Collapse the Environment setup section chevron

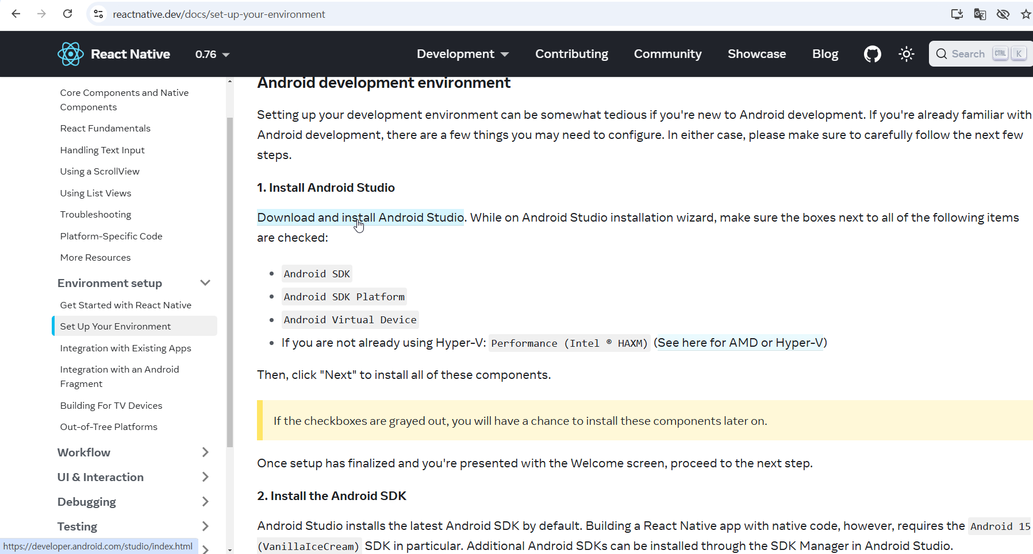(x=205, y=283)
